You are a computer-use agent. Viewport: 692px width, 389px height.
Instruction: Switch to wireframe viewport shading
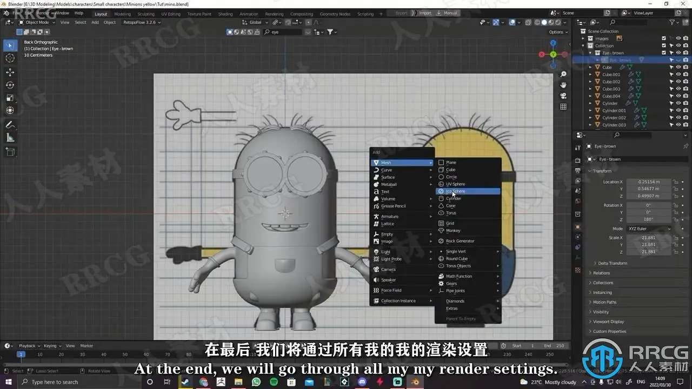537,23
